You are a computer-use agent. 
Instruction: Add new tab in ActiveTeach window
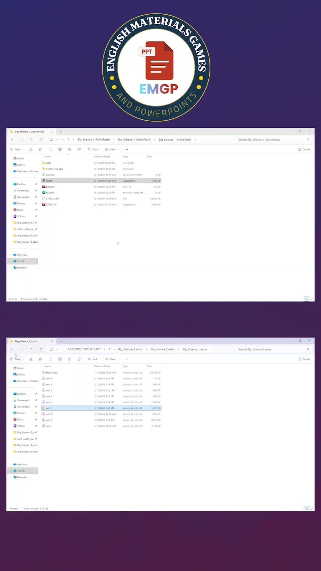[x=61, y=132]
